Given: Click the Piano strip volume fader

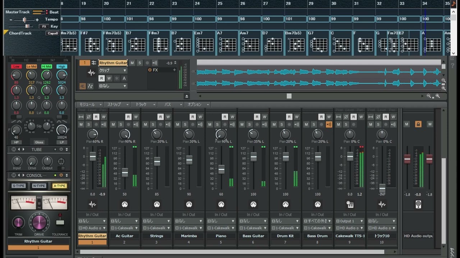Looking at the screenshot, I should [221, 169].
